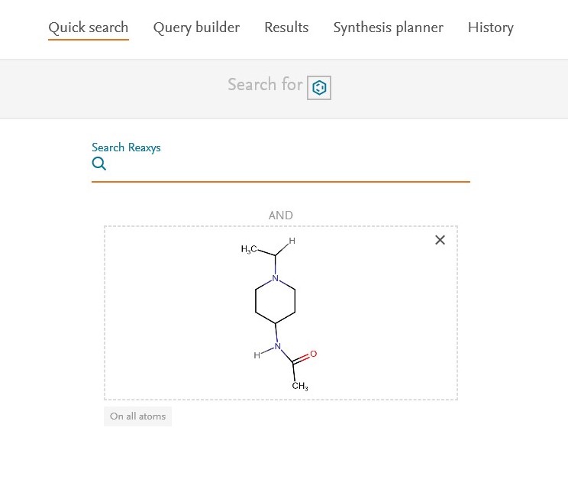568x486 pixels.
Task: Click the H3C group at the structure top
Action: click(x=249, y=249)
